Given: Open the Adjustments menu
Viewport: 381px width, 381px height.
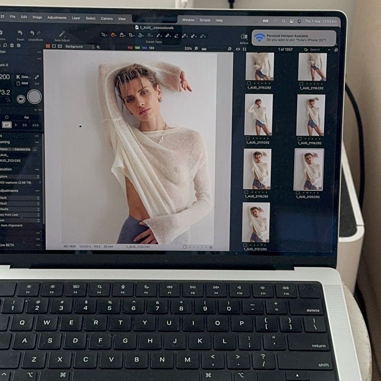Looking at the screenshot, I should (57, 18).
